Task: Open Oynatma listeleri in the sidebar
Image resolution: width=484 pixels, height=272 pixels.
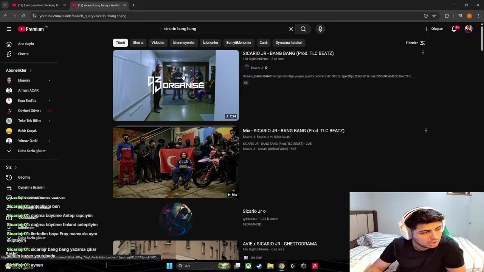Action: 31,187
